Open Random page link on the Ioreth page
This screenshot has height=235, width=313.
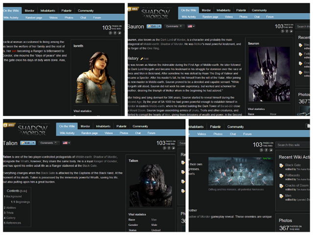[x=34, y=18]
